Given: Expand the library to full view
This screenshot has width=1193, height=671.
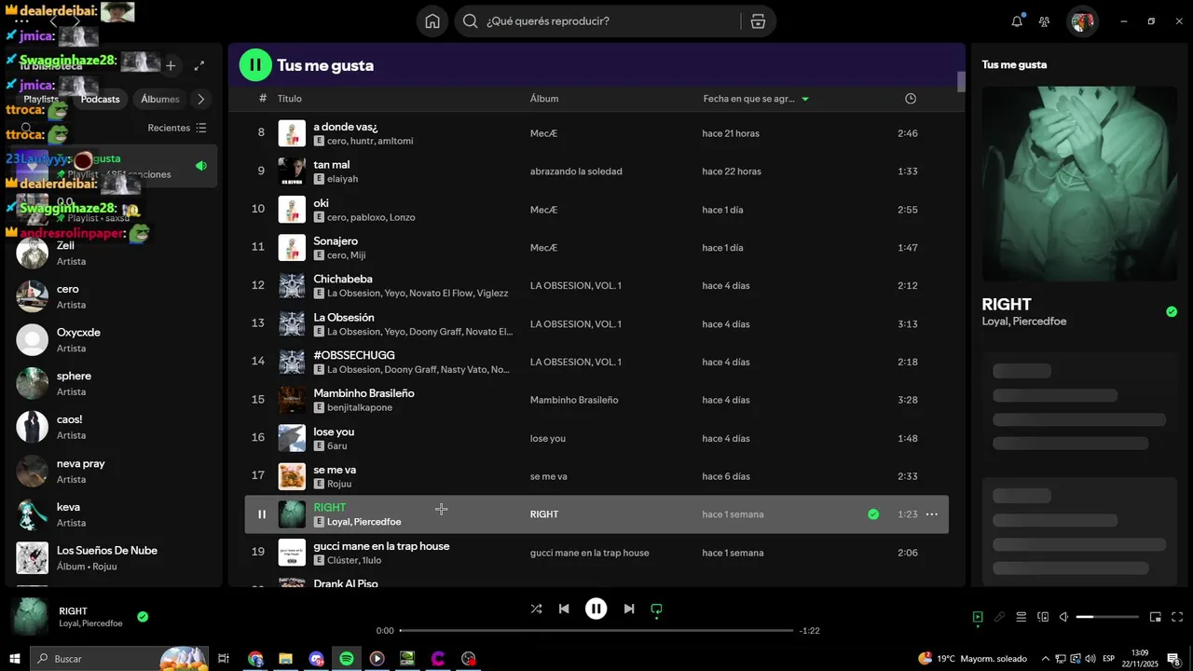Looking at the screenshot, I should coord(199,65).
